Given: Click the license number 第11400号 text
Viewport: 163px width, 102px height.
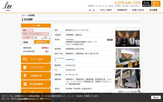Looking at the screenshot, I should click(80, 49).
